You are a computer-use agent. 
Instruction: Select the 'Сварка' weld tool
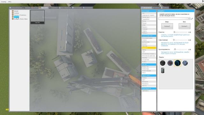pyautogui.click(x=149, y=31)
